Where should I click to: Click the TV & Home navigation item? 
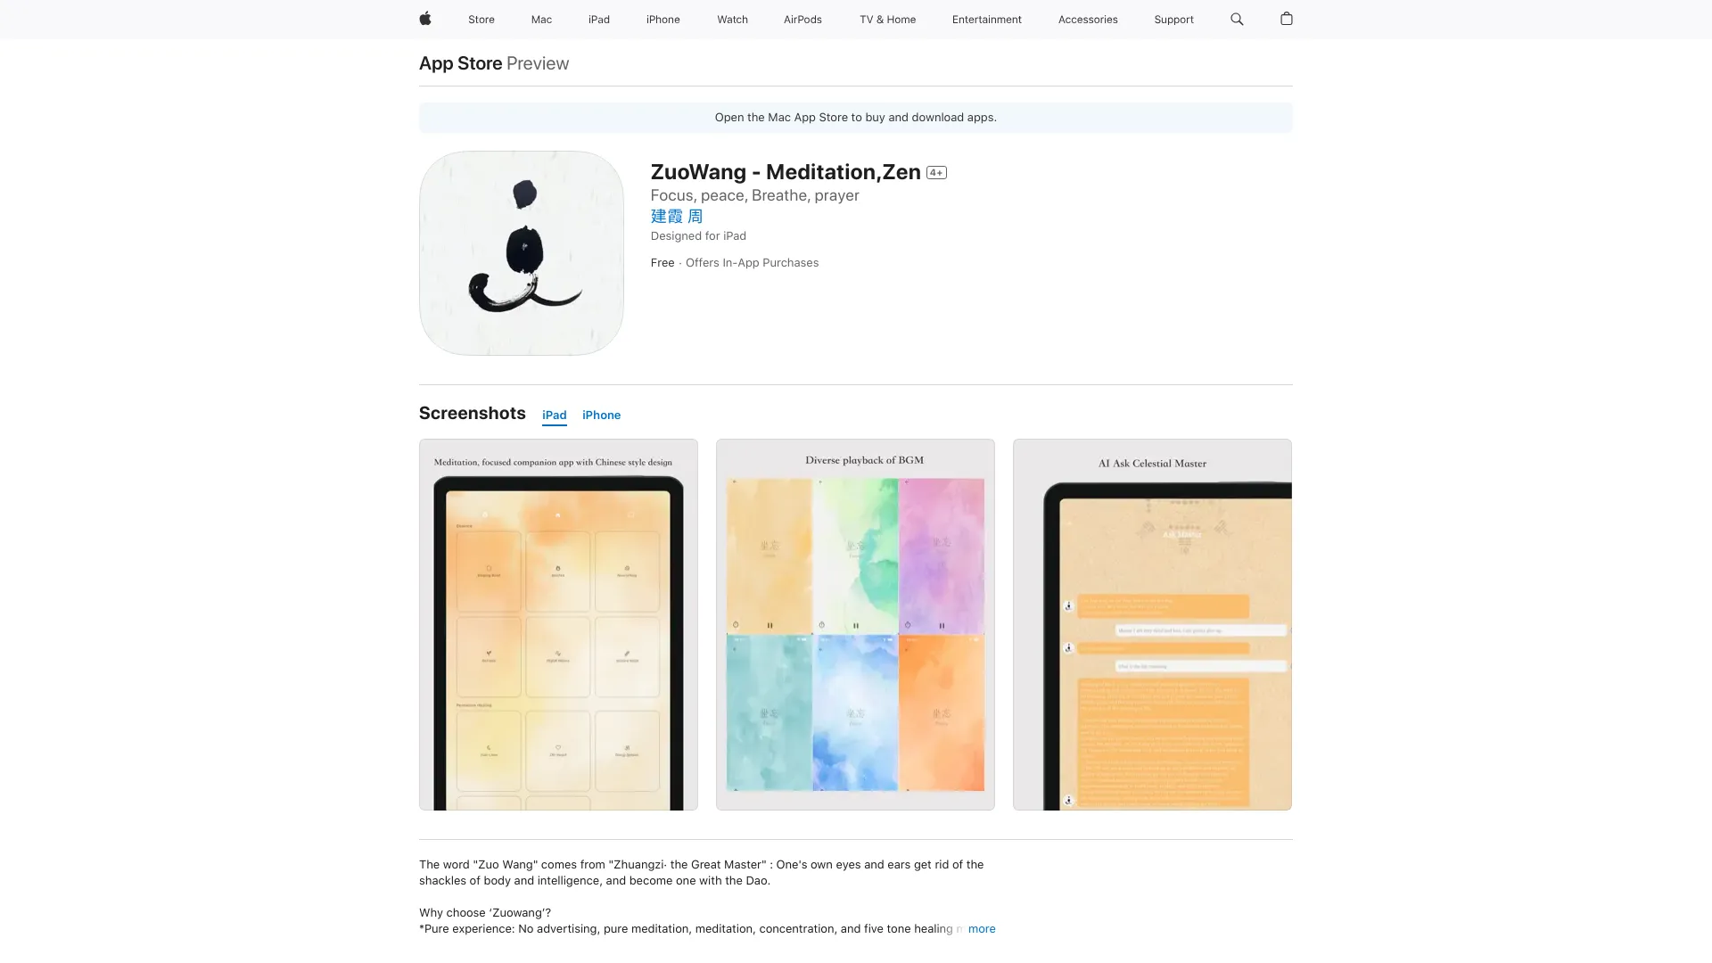pyautogui.click(x=886, y=19)
